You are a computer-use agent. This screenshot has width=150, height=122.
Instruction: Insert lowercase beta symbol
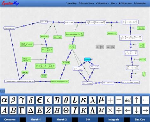click(13, 100)
